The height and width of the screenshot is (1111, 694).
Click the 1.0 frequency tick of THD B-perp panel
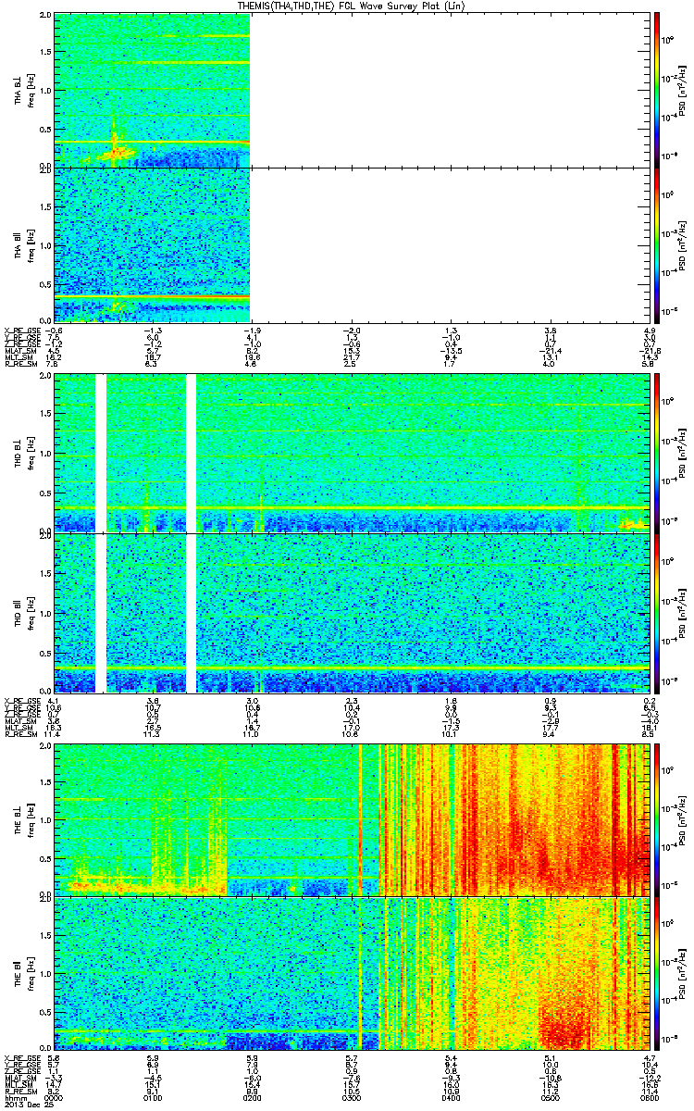pos(46,455)
